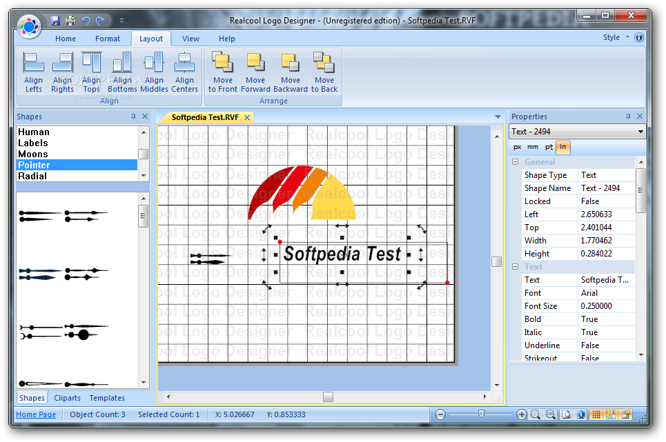Open the Style dropdown menu
Screen dimensions: 666x442
(x=616, y=37)
